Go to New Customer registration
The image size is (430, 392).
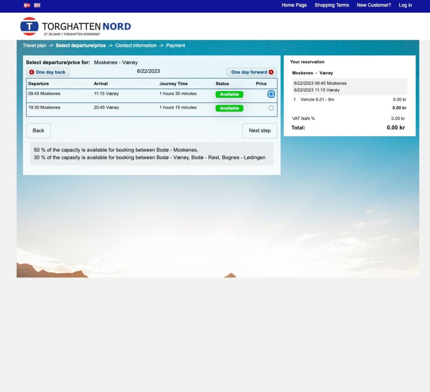pyautogui.click(x=374, y=5)
